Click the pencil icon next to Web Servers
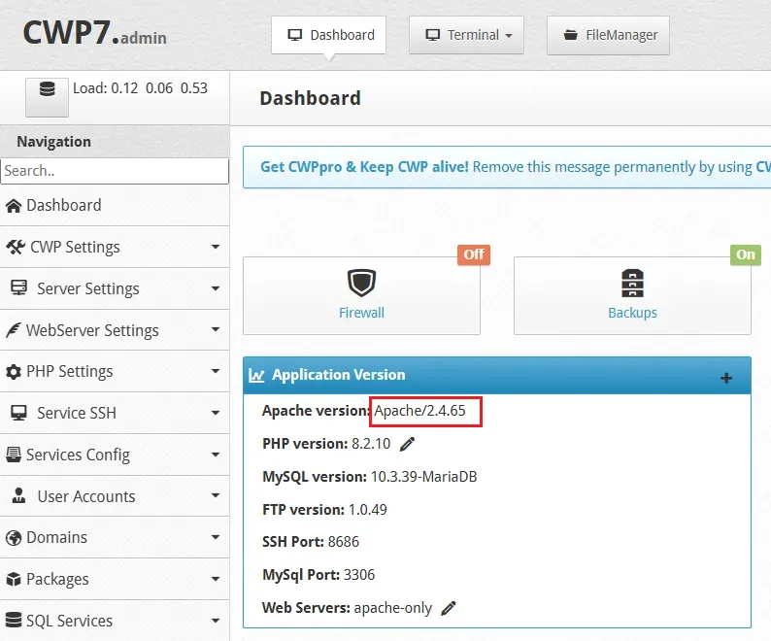This screenshot has height=641, width=771. point(449,609)
